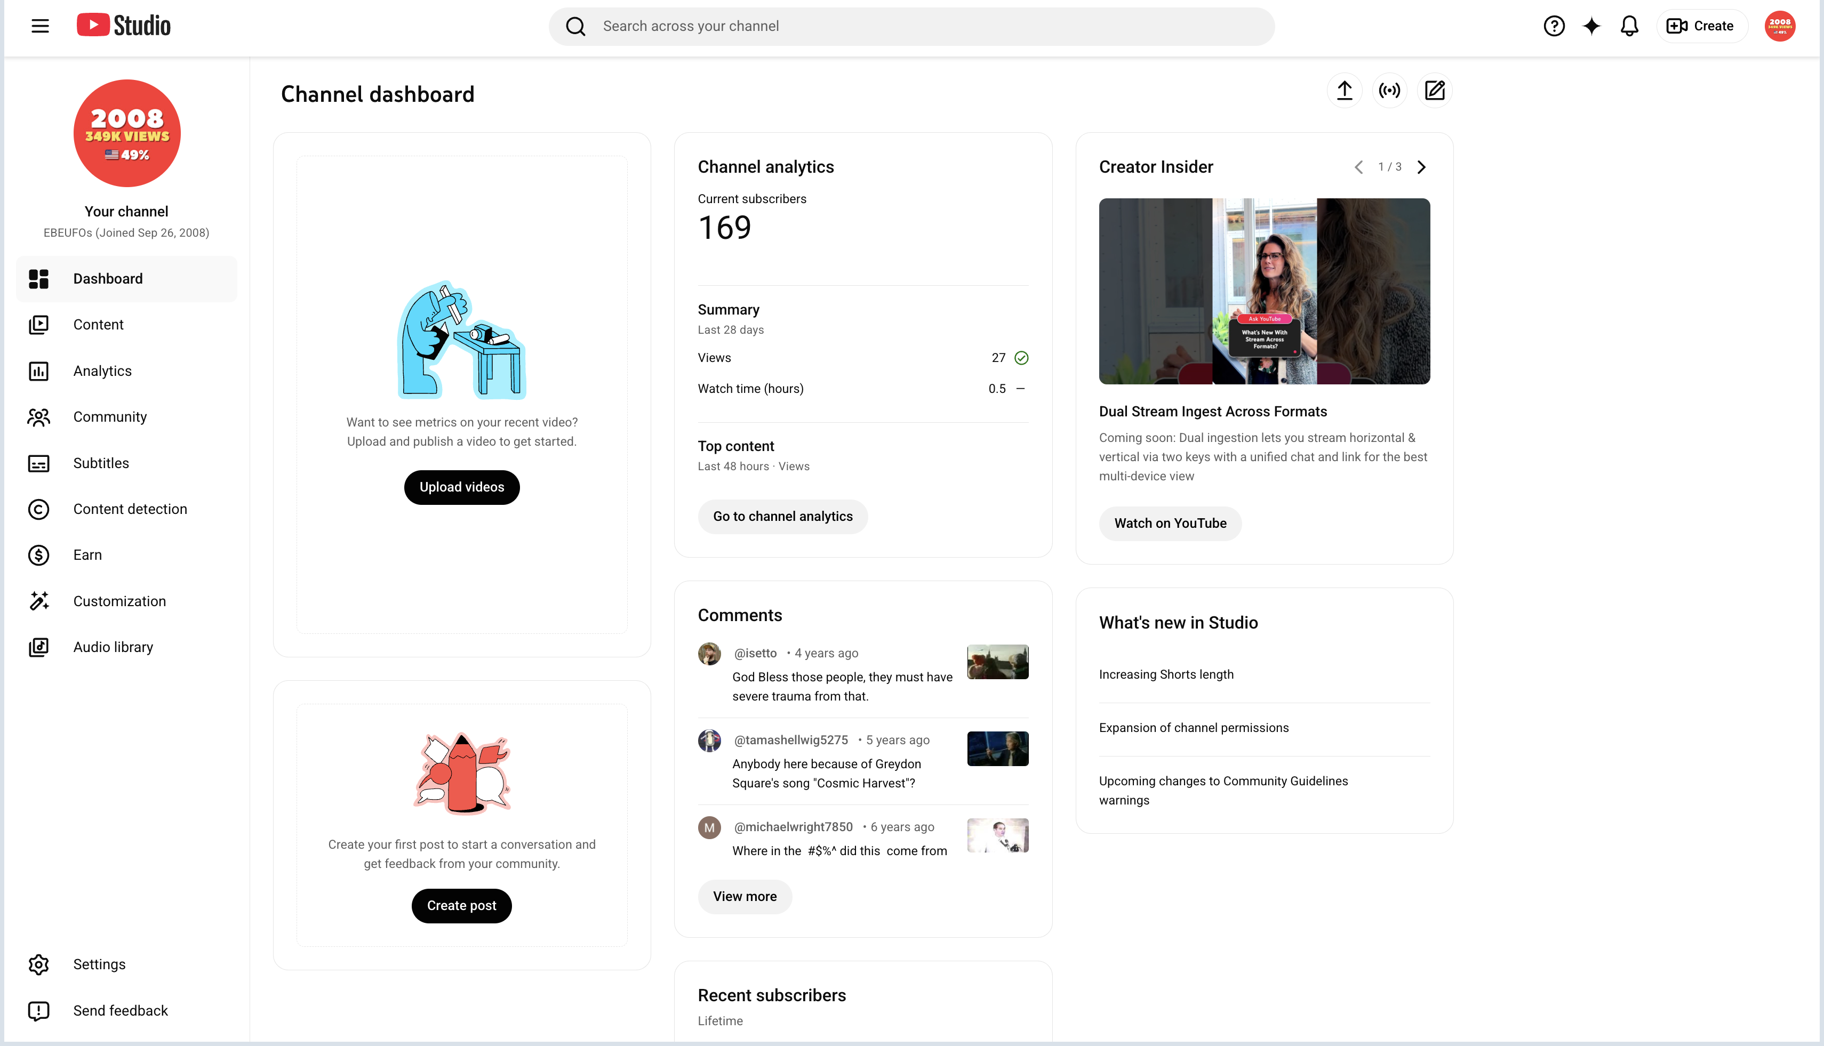Viewport: 1824px width, 1046px height.
Task: Click the Send feedback exclamation icon
Action: point(39,1011)
